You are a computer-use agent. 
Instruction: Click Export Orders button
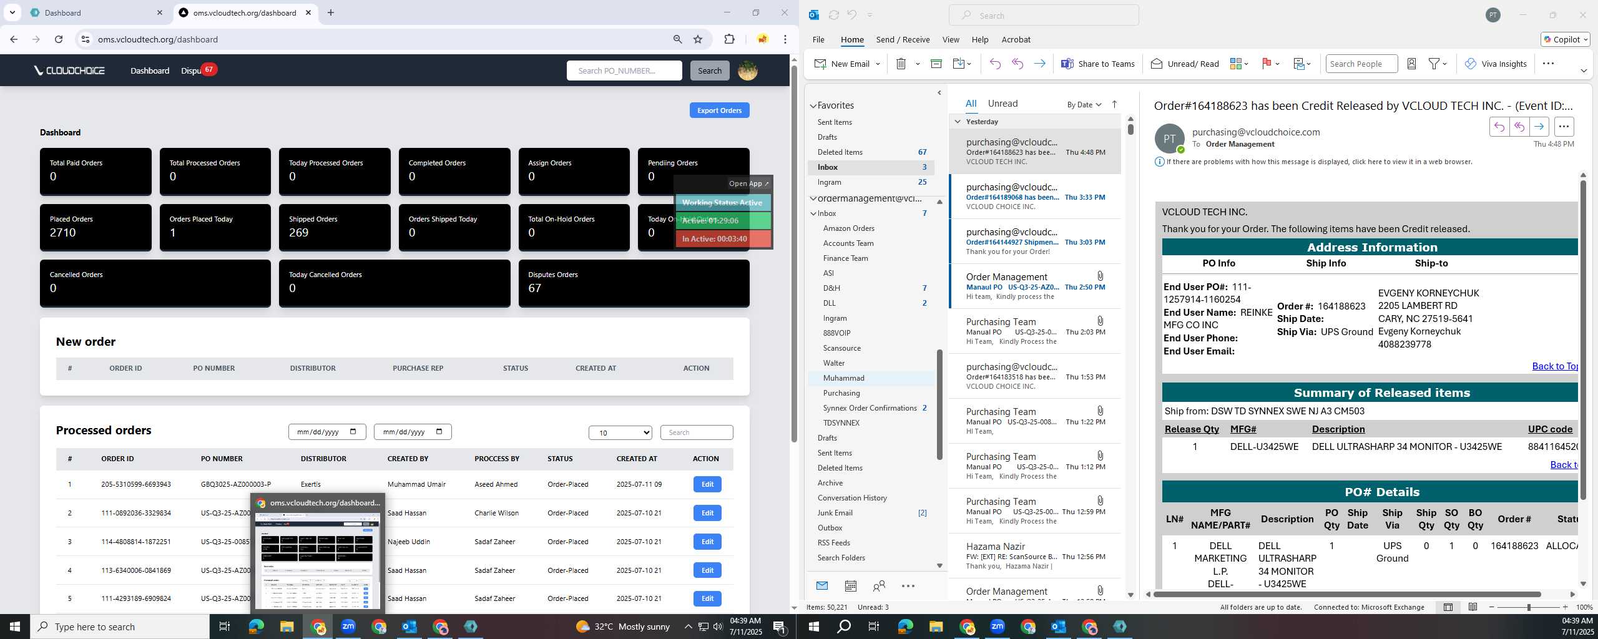(719, 110)
